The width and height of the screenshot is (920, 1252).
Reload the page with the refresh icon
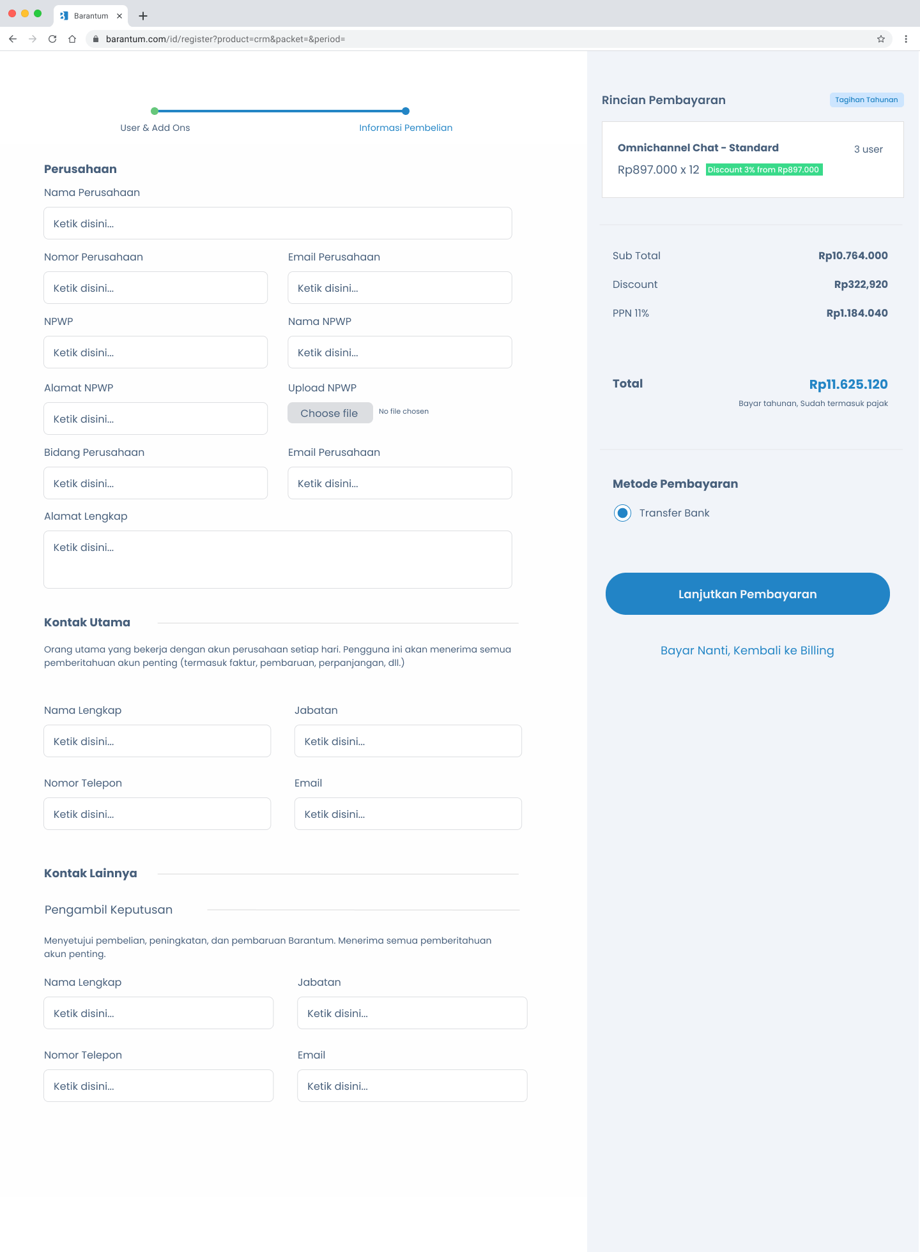[52, 39]
